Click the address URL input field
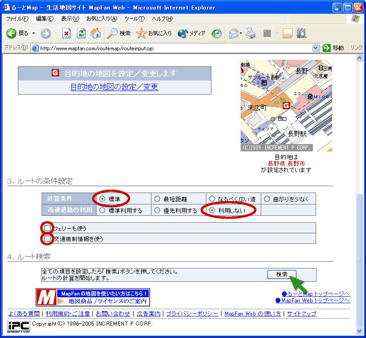Image resolution: width=366 pixels, height=338 pixels. pos(175,48)
